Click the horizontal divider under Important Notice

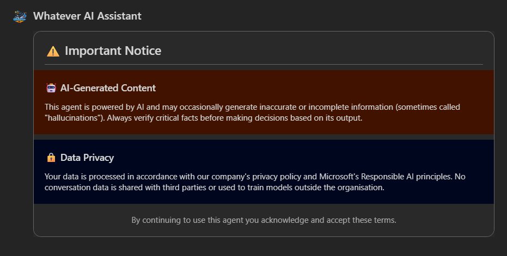(264, 65)
